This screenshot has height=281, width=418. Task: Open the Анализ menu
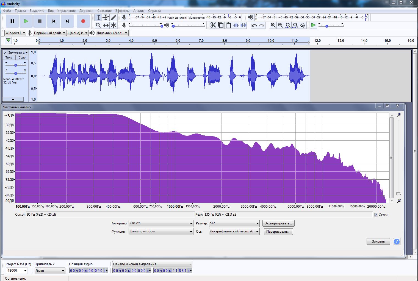(x=139, y=11)
